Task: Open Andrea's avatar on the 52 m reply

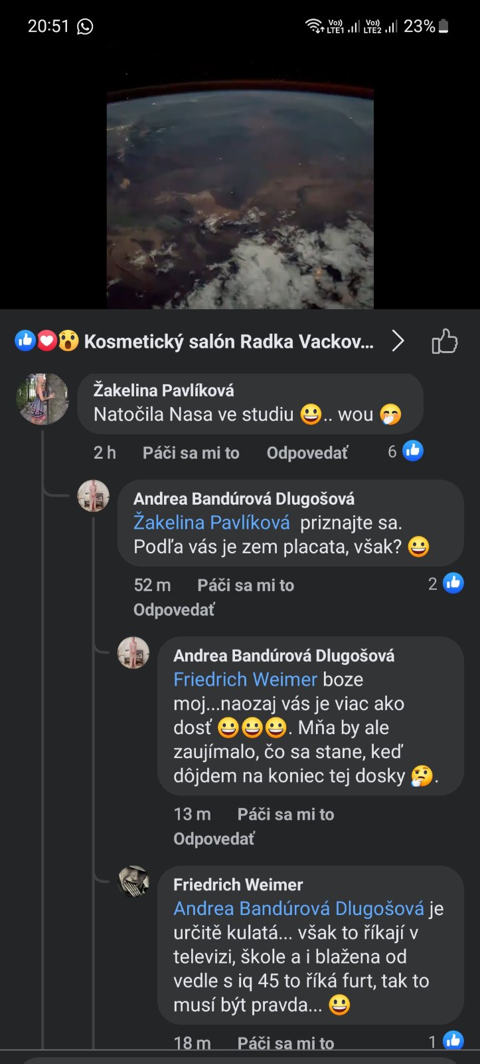Action: point(94,496)
